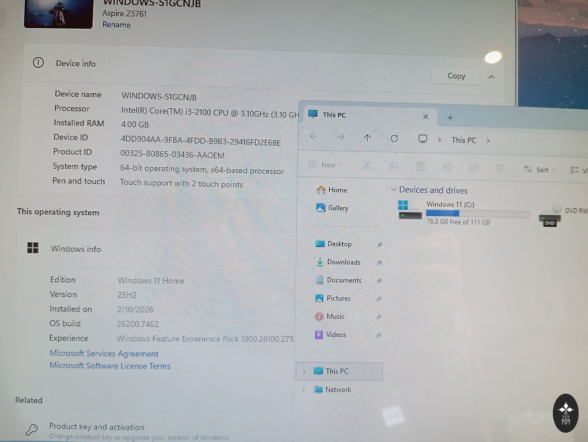
Task: Toggle the pin next to Documents
Action: [x=379, y=281]
